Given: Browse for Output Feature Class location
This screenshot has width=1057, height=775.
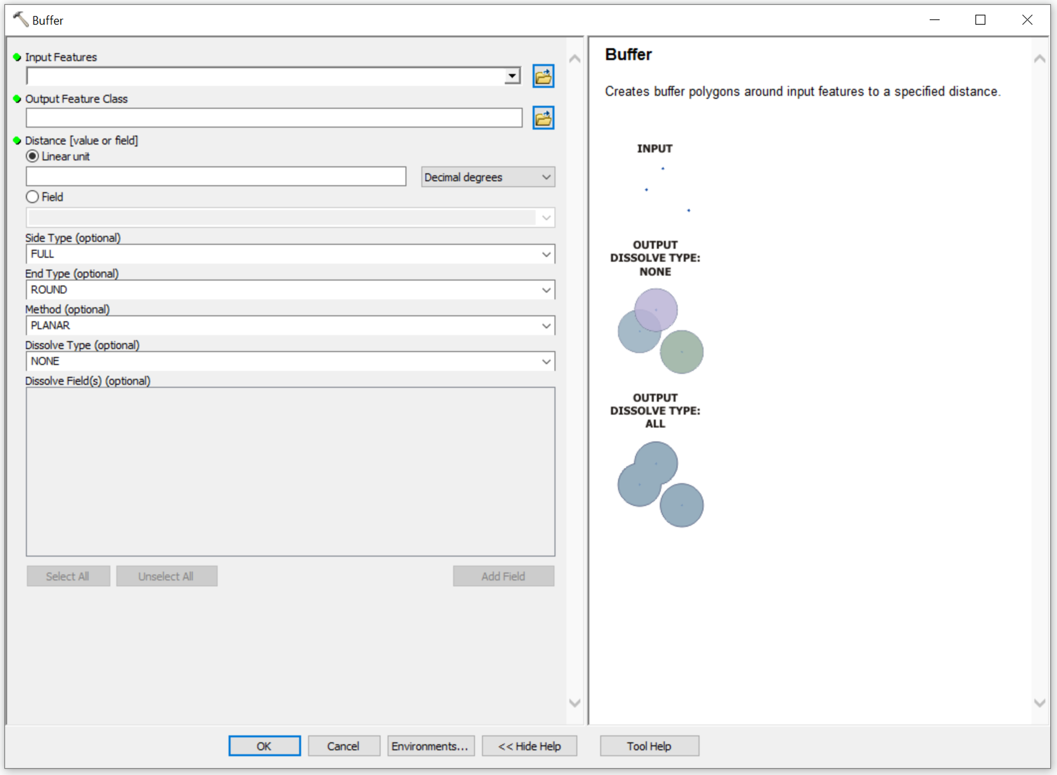Looking at the screenshot, I should pyautogui.click(x=543, y=117).
